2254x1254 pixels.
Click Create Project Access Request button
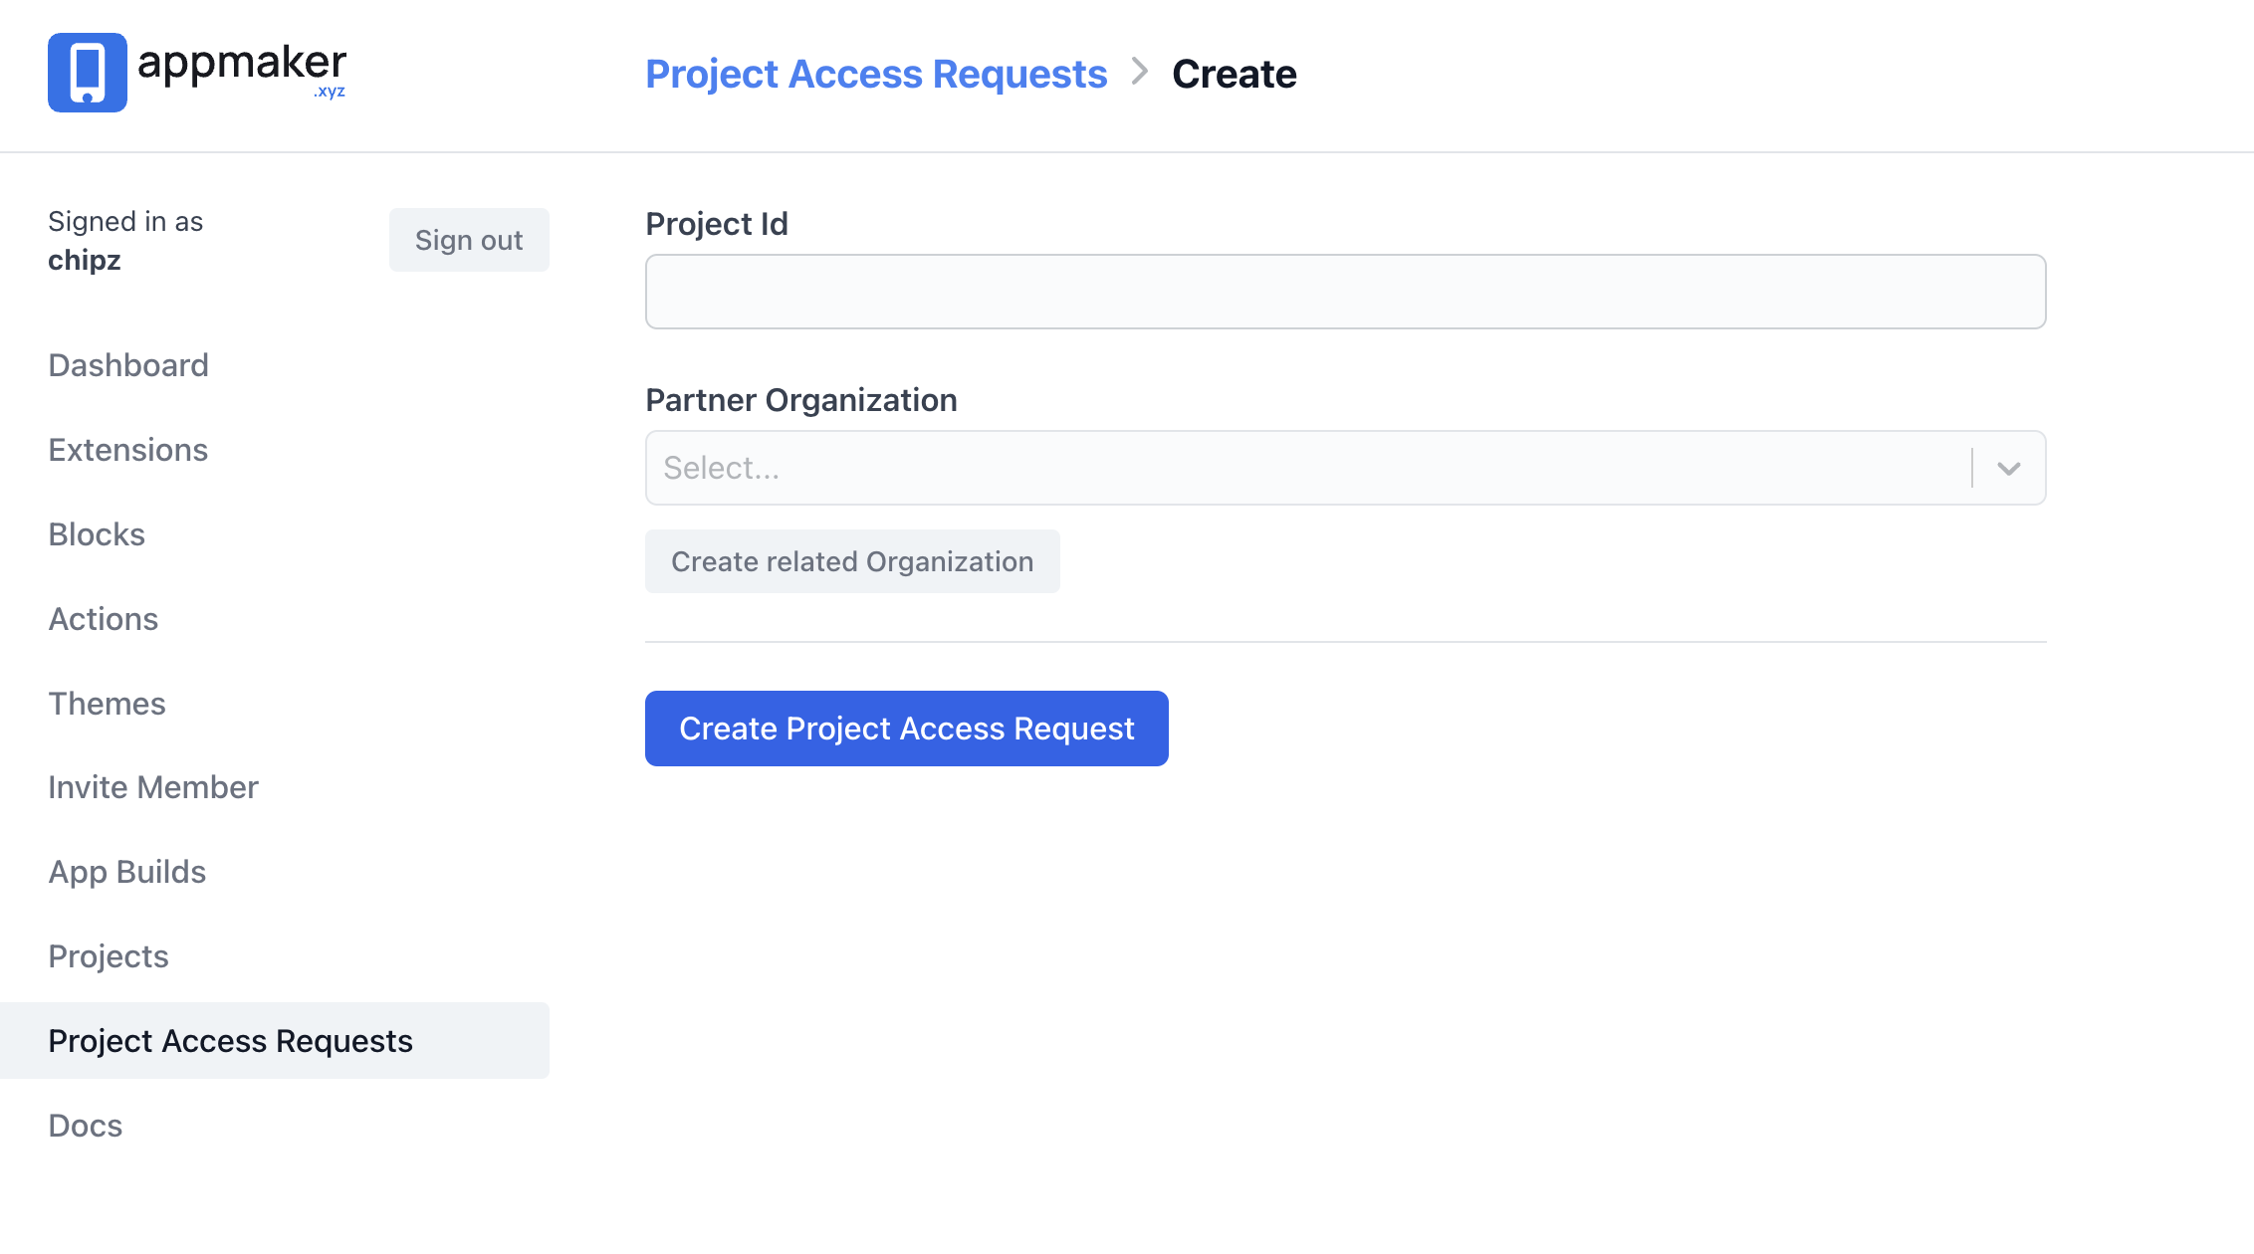coord(907,728)
